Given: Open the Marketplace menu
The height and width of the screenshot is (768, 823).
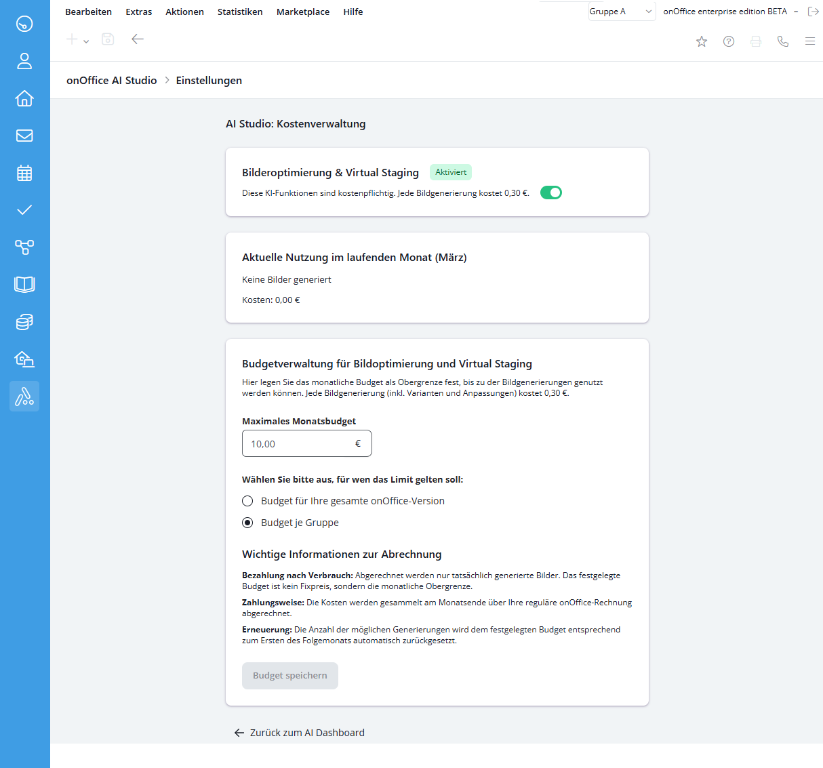Looking at the screenshot, I should tap(303, 12).
